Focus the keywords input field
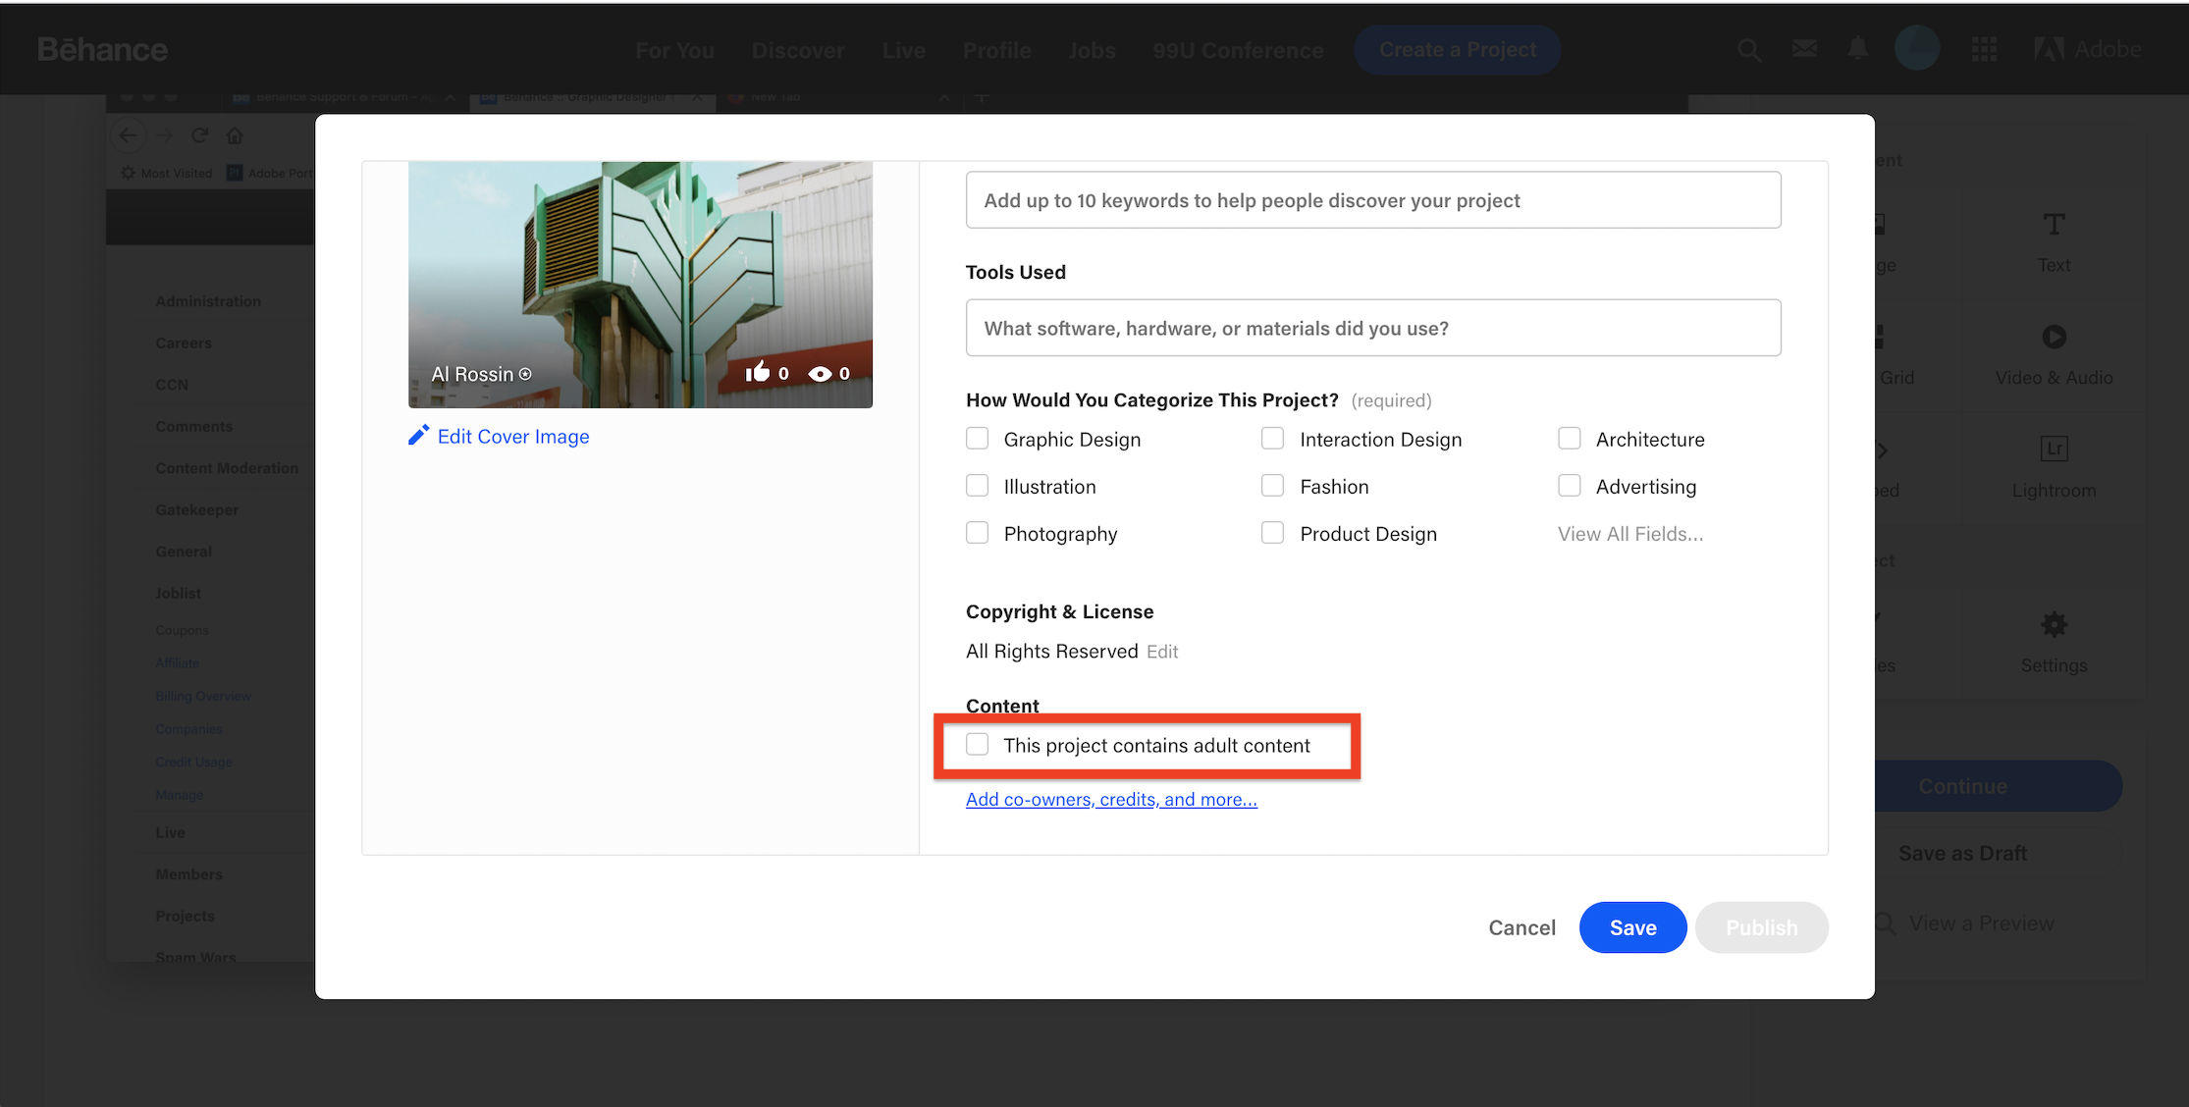This screenshot has width=2189, height=1107. [1373, 200]
